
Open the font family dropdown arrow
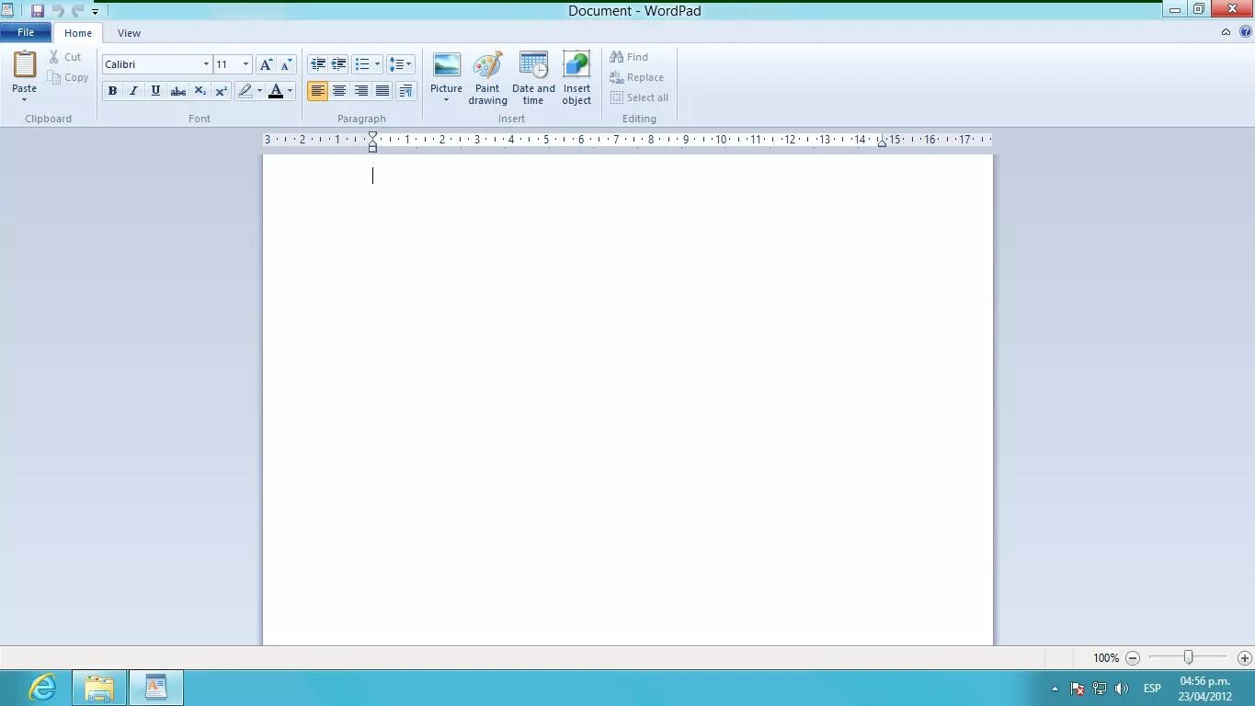pyautogui.click(x=206, y=64)
